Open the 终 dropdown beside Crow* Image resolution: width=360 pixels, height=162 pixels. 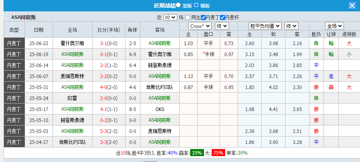(x=222, y=26)
